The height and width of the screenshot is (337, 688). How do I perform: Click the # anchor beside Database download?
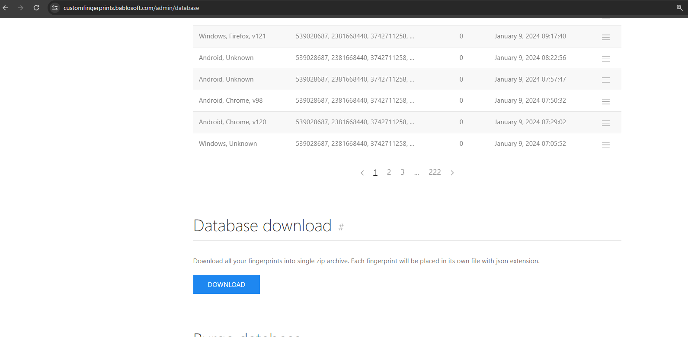click(x=341, y=227)
